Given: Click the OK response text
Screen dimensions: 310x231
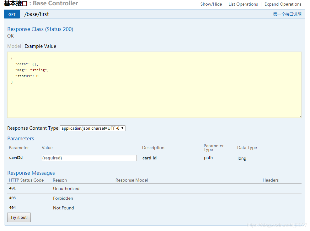Looking at the screenshot, I should (10, 36).
